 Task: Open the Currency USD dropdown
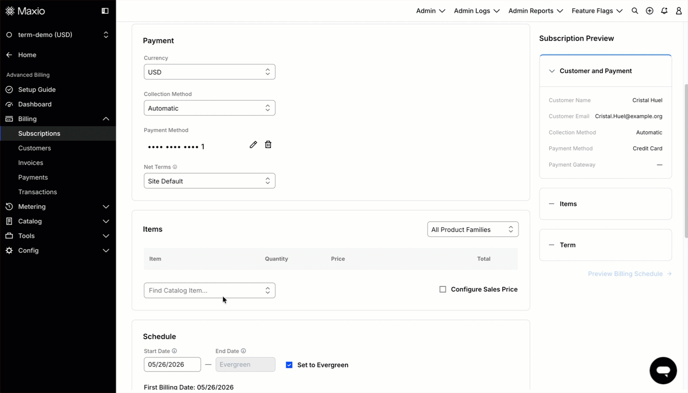(209, 72)
